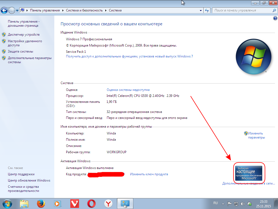
Task: Click Оценка системы недоступна link
Action: click(x=128, y=90)
